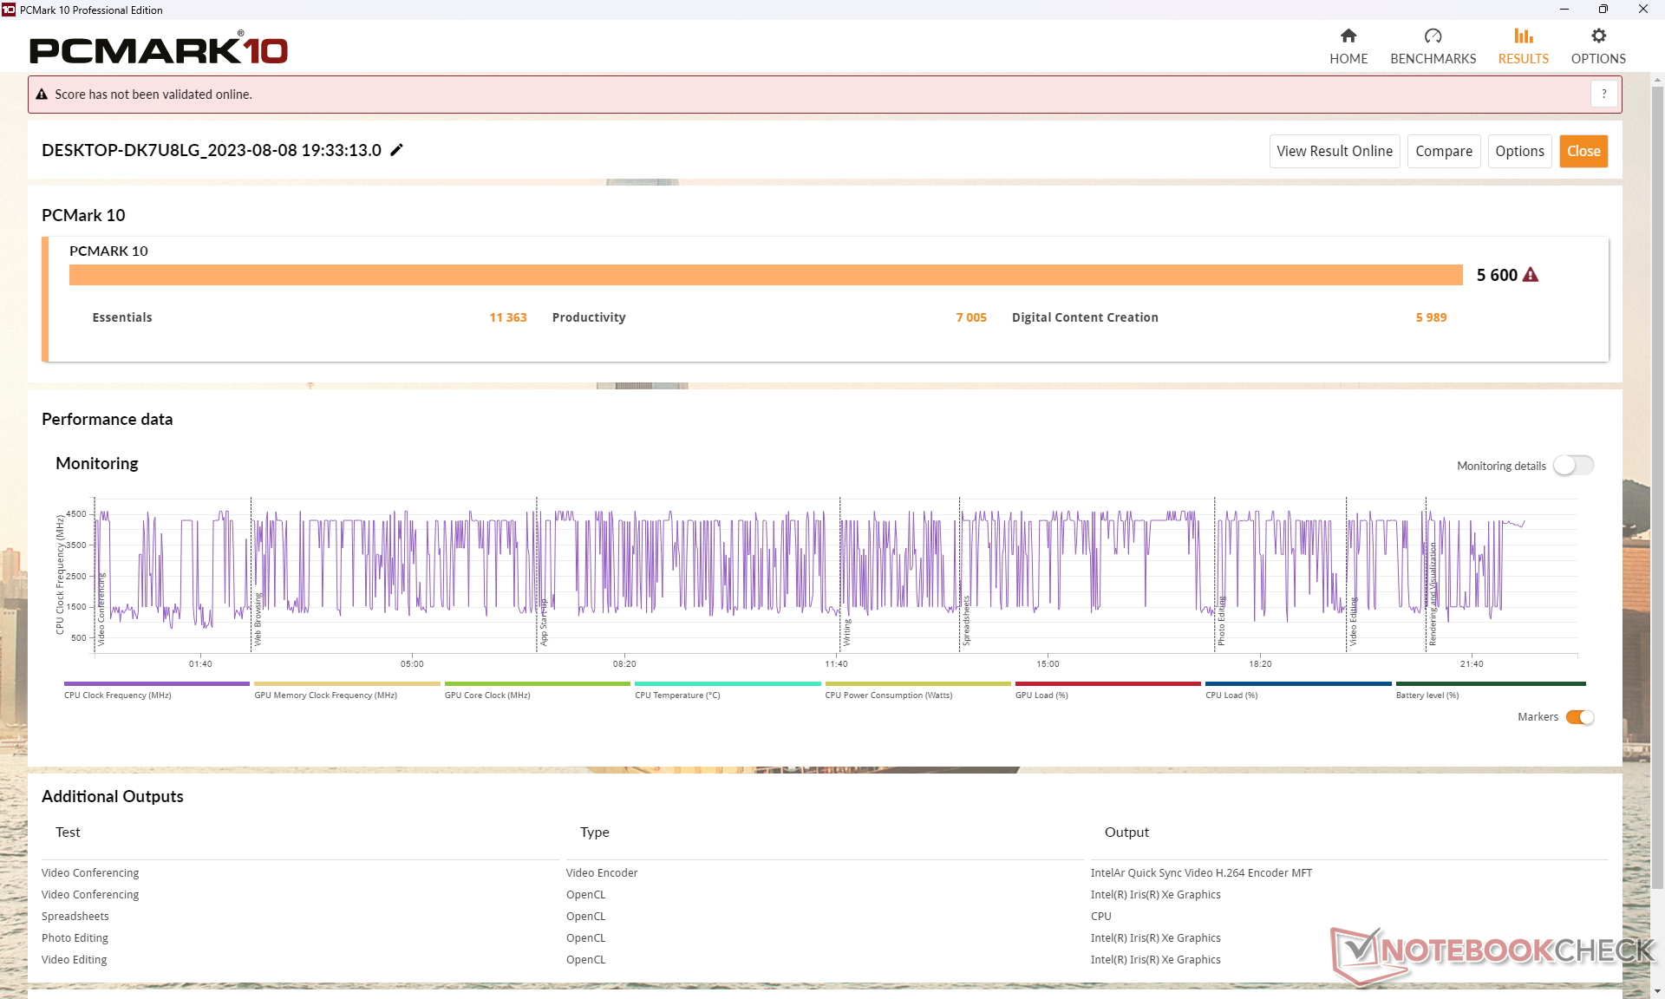The image size is (1665, 999).
Task: Click pencil icon to rename result
Action: click(x=397, y=150)
